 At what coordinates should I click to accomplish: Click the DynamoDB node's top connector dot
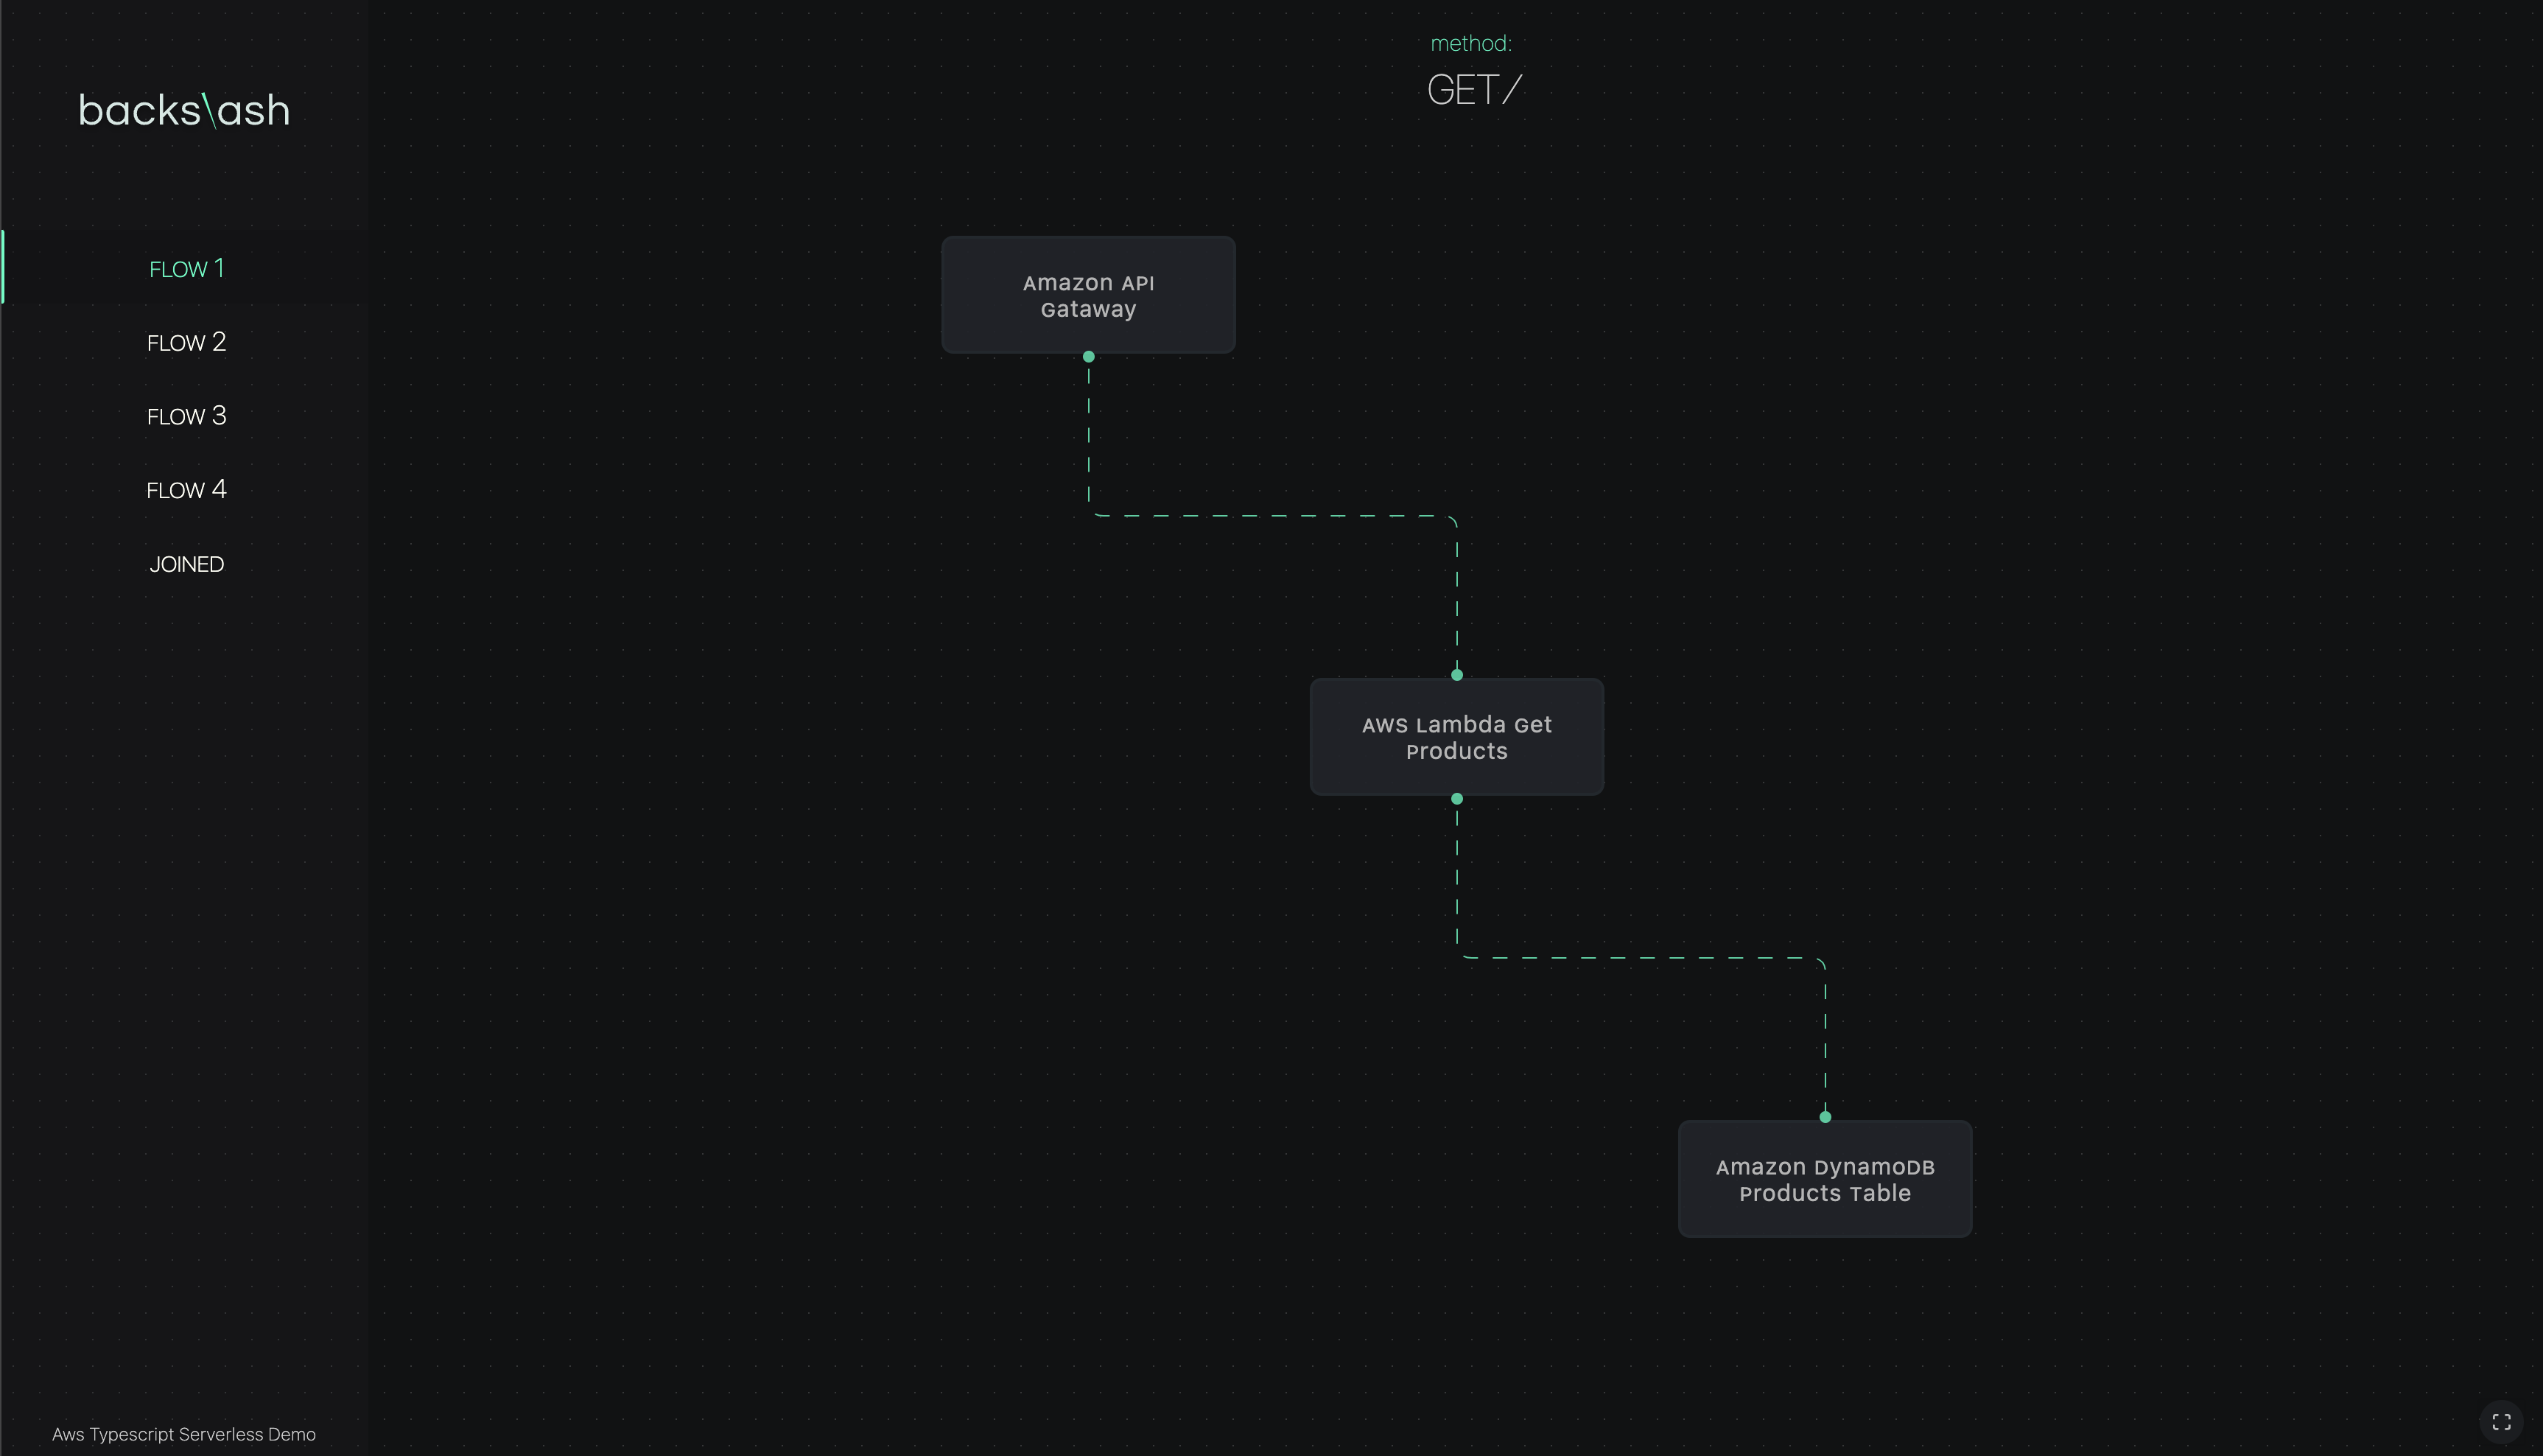click(x=1825, y=1117)
